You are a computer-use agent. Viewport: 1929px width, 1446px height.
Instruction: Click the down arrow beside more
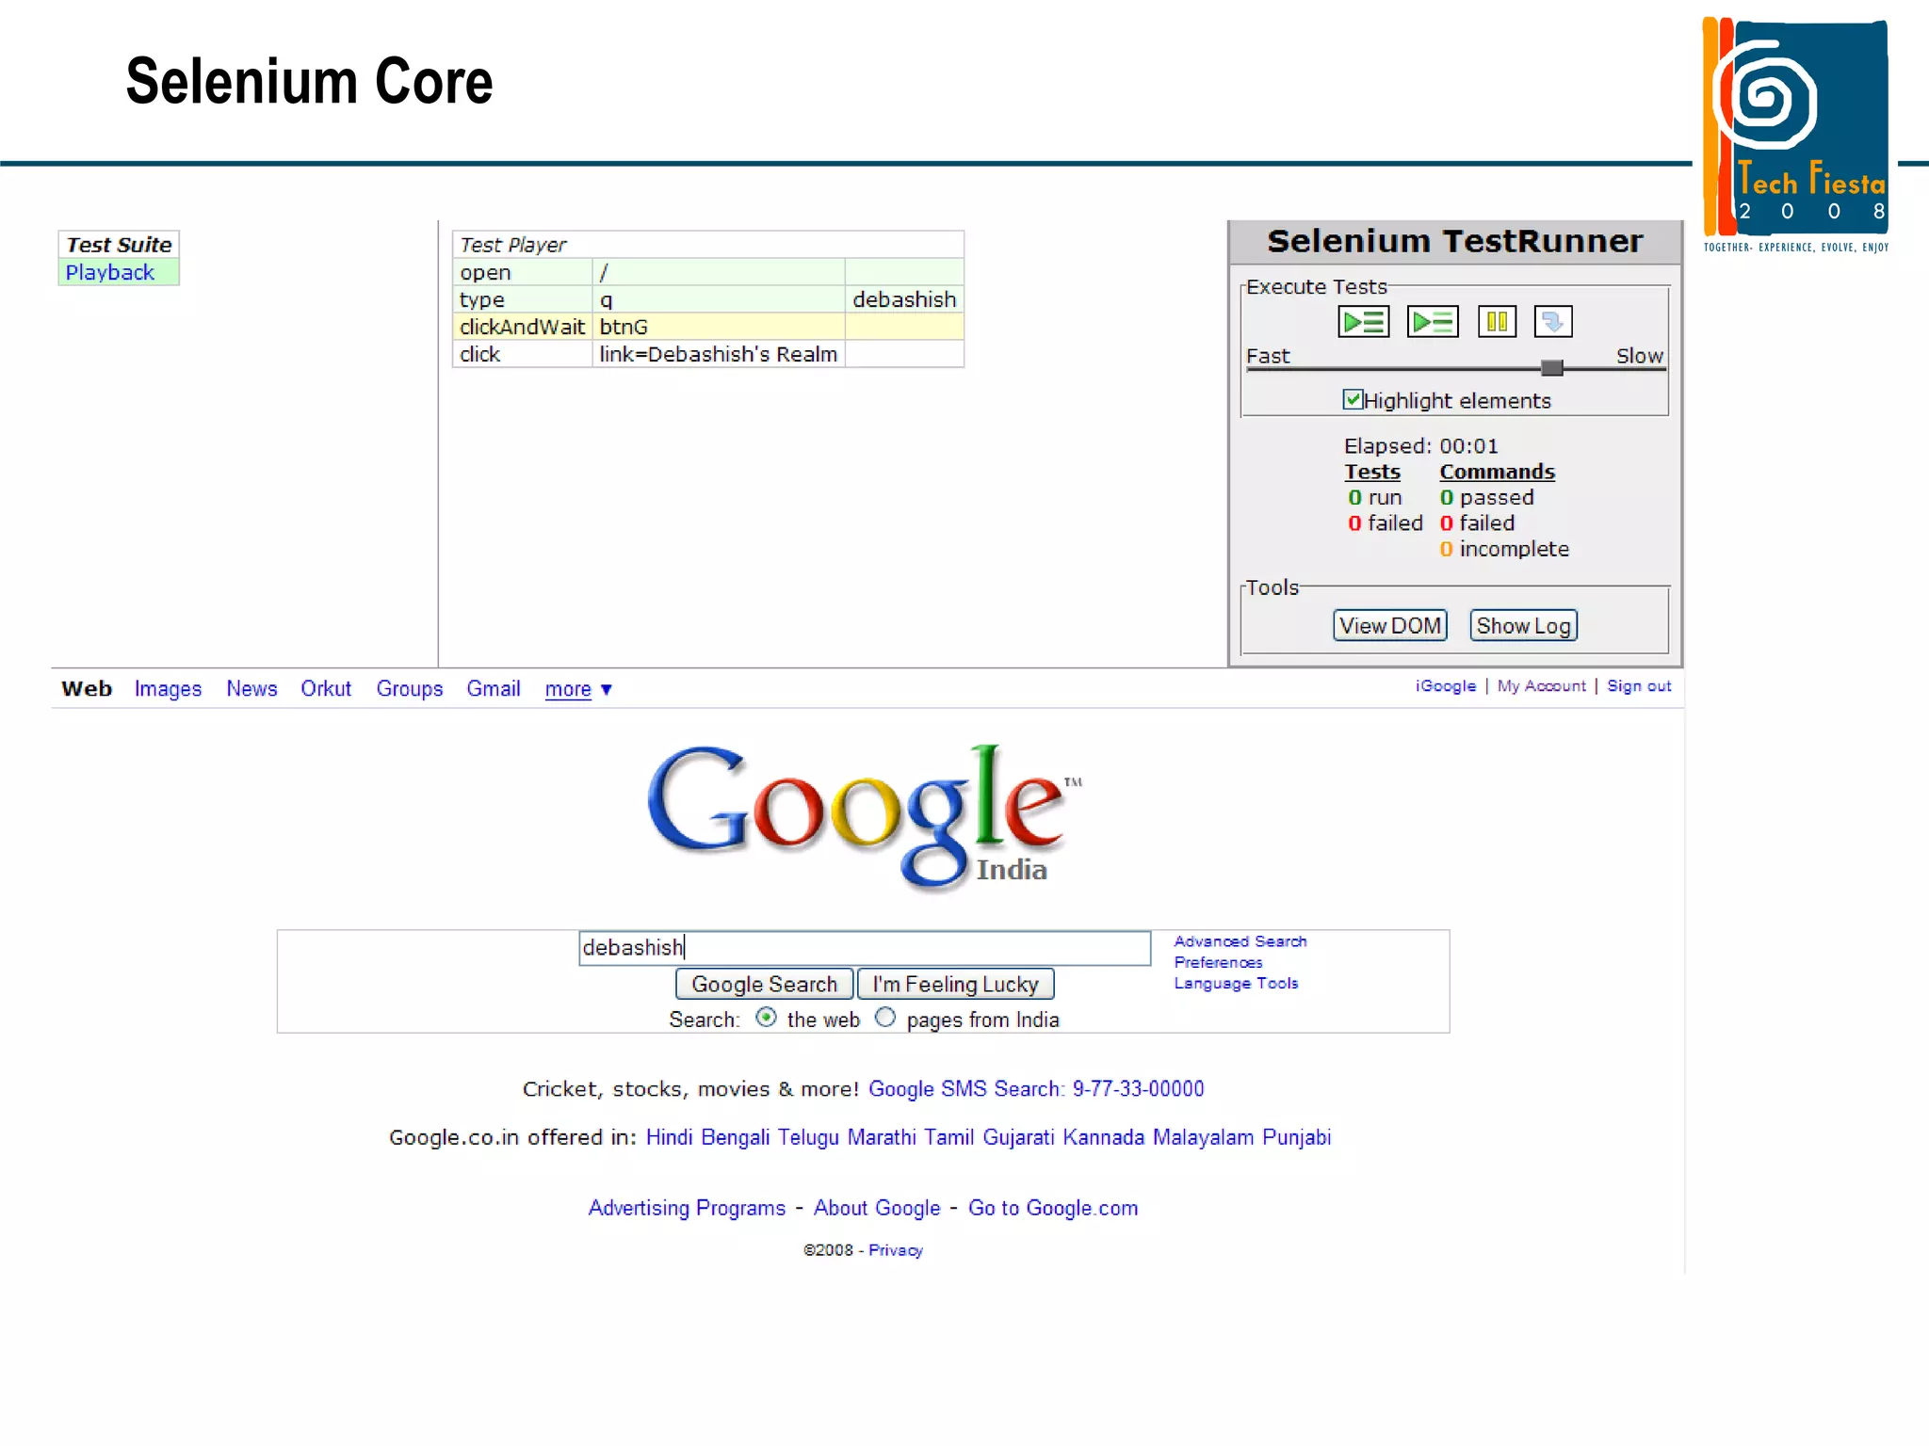tap(607, 689)
